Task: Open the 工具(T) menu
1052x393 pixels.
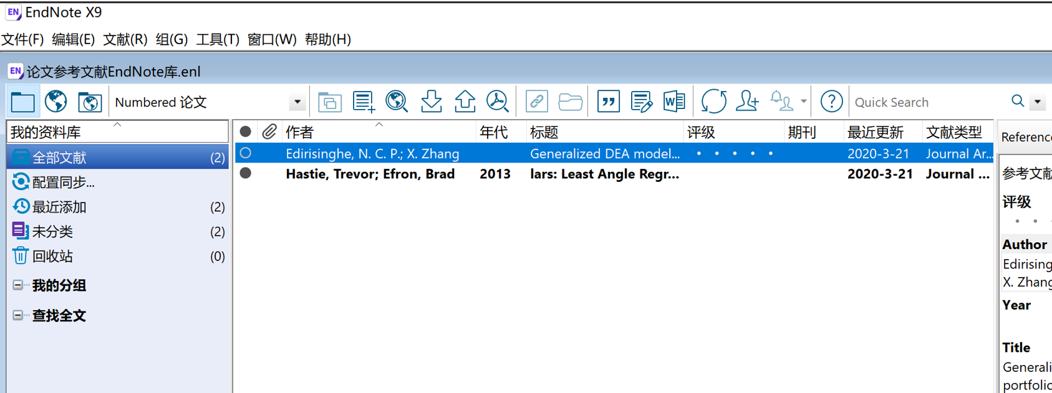Action: click(218, 39)
